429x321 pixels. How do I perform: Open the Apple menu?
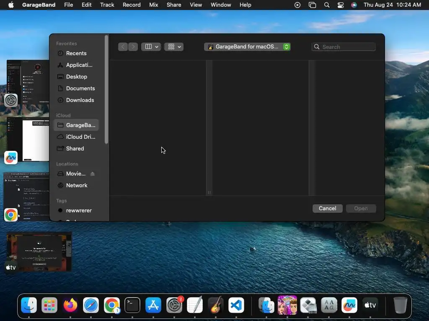pos(11,5)
